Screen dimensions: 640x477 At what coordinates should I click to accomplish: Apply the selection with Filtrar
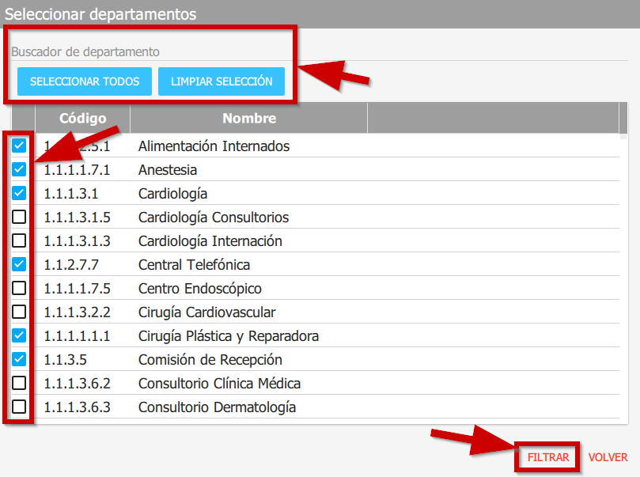click(548, 457)
